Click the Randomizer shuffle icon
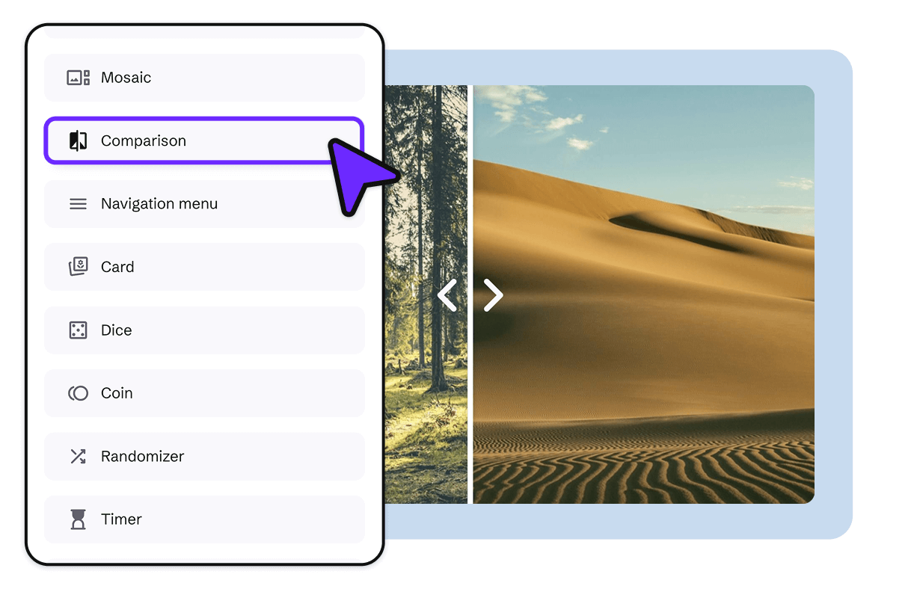 coord(78,456)
